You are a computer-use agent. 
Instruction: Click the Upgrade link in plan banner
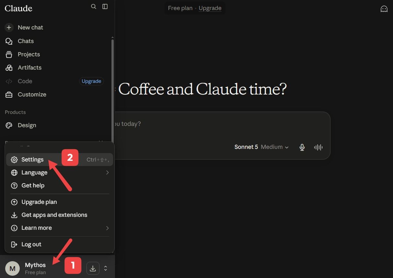pyautogui.click(x=210, y=8)
